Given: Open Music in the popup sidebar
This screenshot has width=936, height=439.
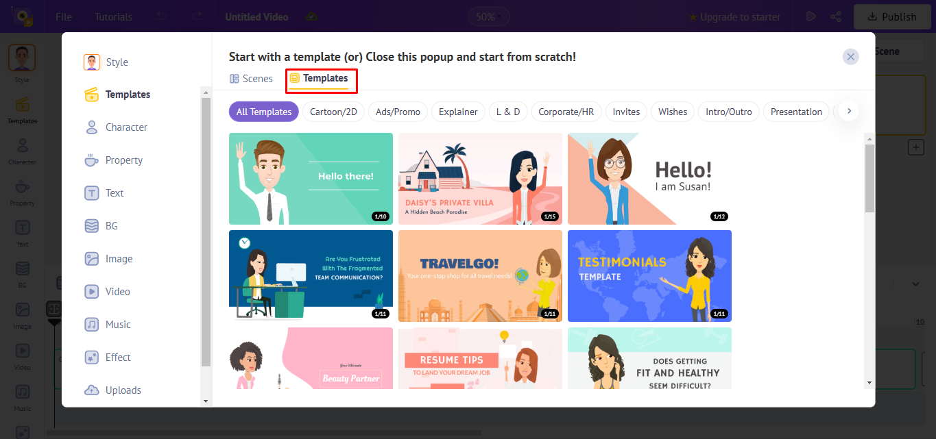Looking at the screenshot, I should pos(107,325).
